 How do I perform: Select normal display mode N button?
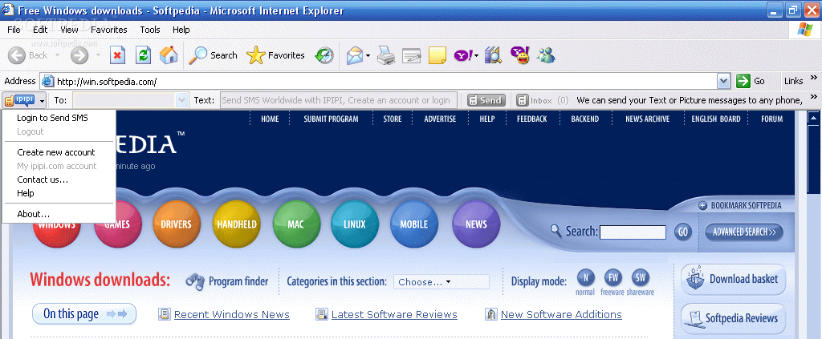click(x=585, y=278)
